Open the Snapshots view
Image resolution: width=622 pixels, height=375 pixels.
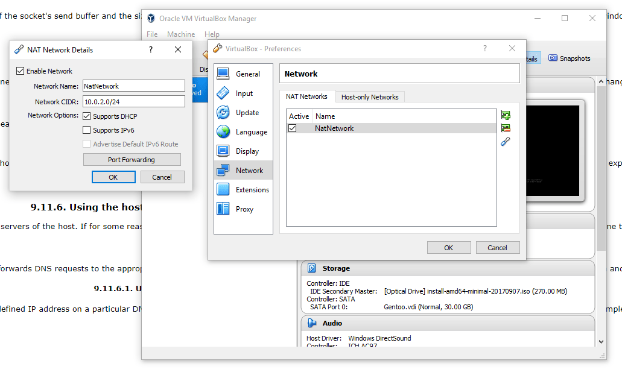(x=570, y=58)
